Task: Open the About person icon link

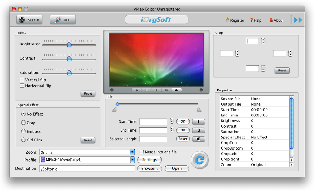Action: [276, 20]
